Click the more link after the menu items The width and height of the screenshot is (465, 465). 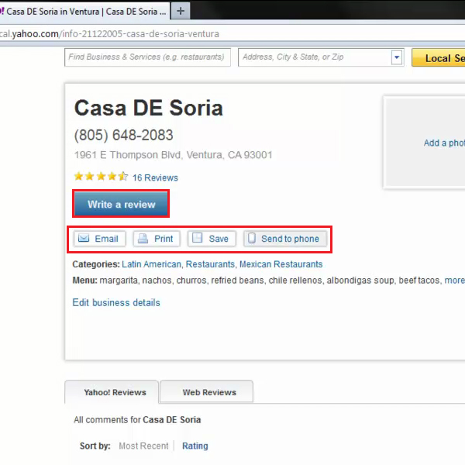[x=454, y=281]
